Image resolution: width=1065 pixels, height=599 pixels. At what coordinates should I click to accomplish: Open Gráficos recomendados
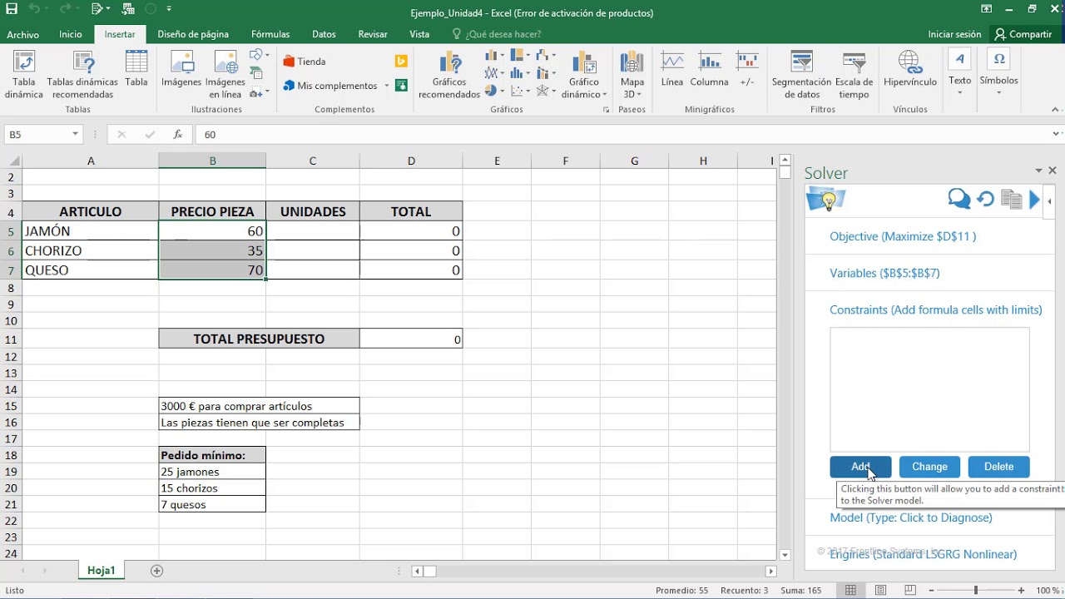[449, 75]
